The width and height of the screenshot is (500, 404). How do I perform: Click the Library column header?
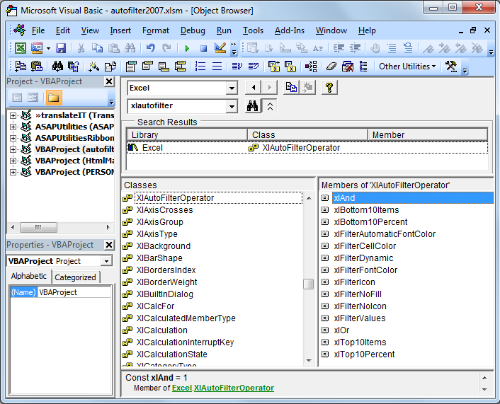[187, 134]
